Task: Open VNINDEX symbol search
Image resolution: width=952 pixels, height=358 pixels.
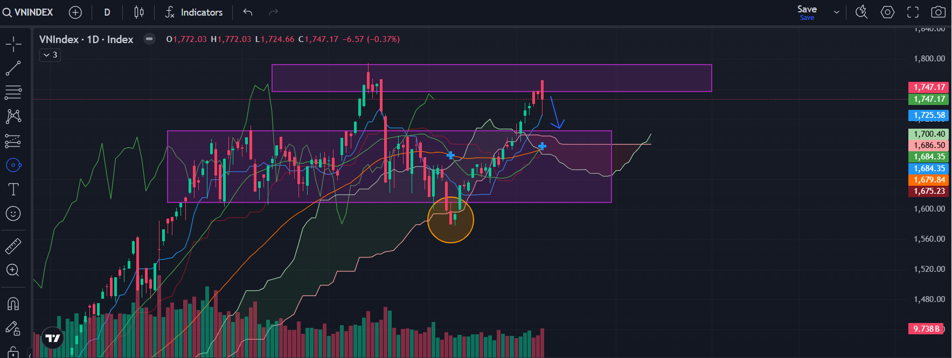Action: (28, 12)
